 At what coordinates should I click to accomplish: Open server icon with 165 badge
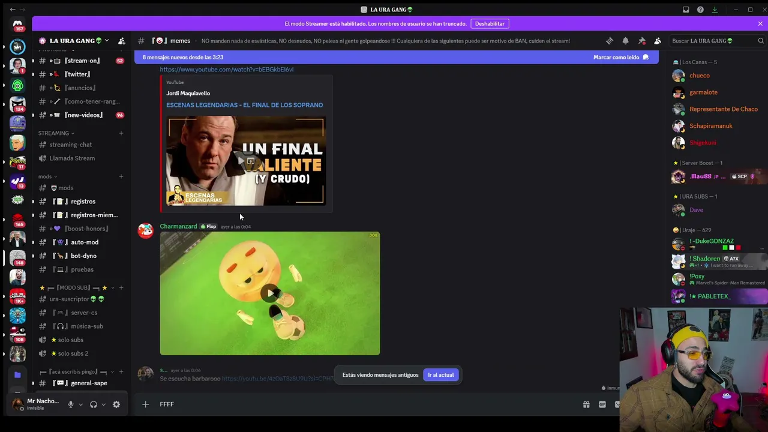(x=17, y=219)
